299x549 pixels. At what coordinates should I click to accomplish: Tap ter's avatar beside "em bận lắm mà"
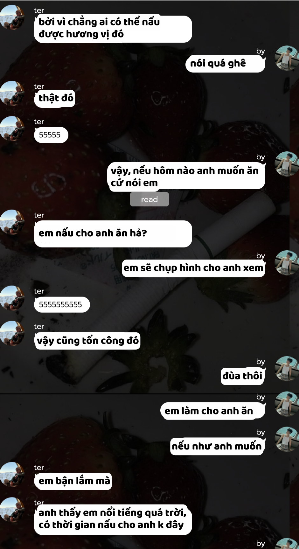[x=12, y=474]
